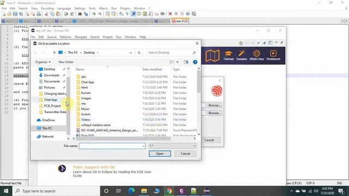
Task: Click This PC in address breadcrumb
Action: tap(73, 53)
